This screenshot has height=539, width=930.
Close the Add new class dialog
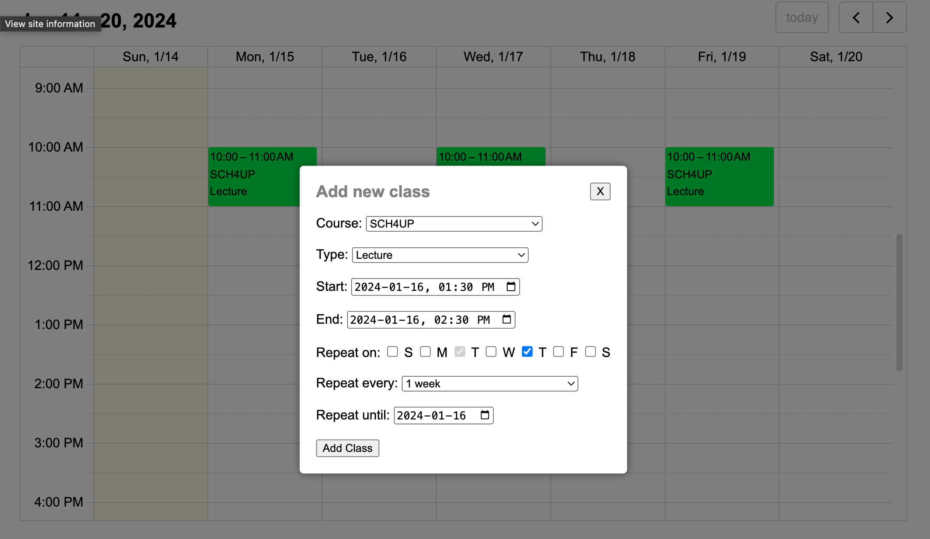[x=600, y=191]
